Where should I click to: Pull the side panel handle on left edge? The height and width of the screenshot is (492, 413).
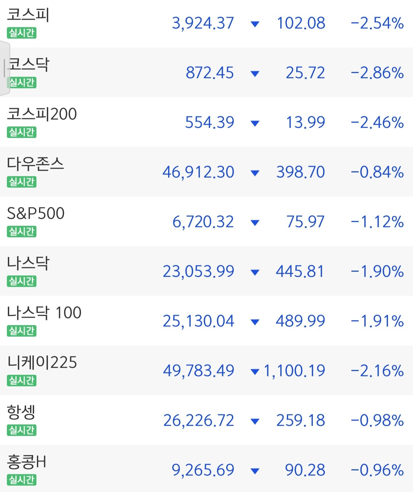[5, 68]
